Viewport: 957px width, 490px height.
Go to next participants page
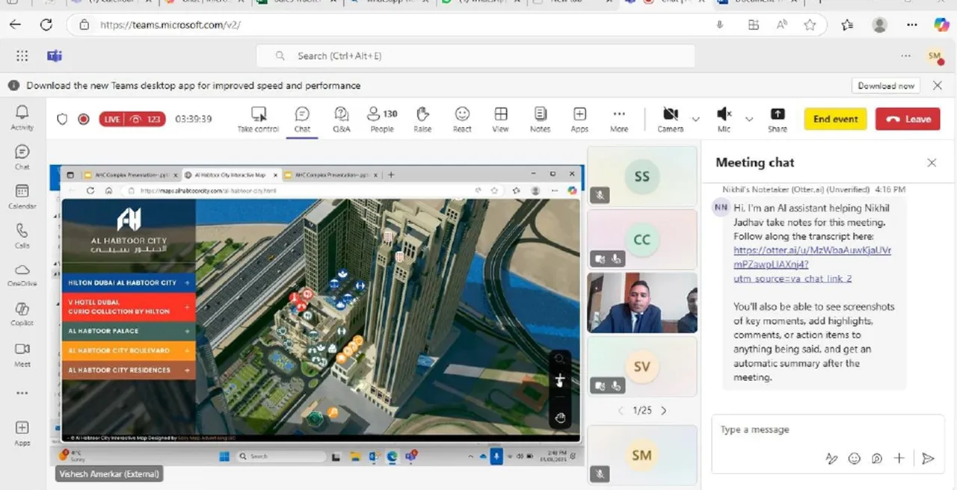[x=664, y=411]
